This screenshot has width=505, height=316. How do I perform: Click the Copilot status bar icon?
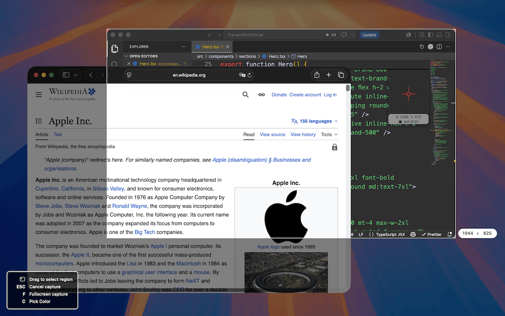pos(413,234)
